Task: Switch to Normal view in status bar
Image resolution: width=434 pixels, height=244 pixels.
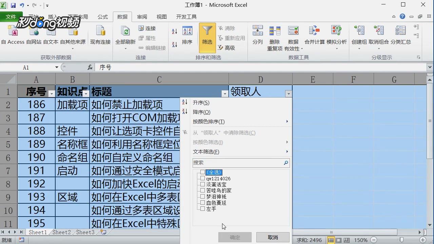Action: point(331,240)
